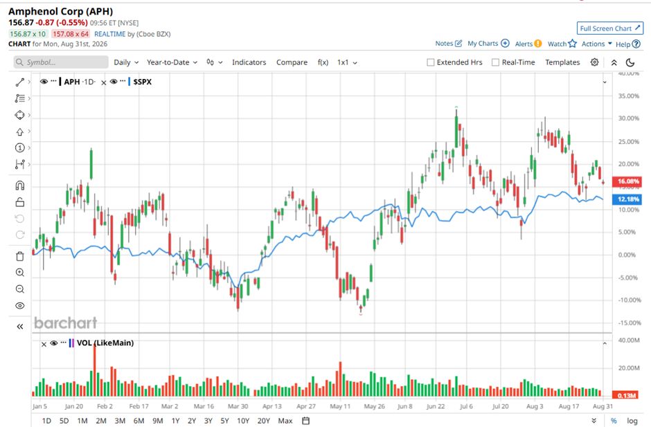Open chart settings gear icon
Viewport: 651px width, 427px height.
pyautogui.click(x=594, y=62)
